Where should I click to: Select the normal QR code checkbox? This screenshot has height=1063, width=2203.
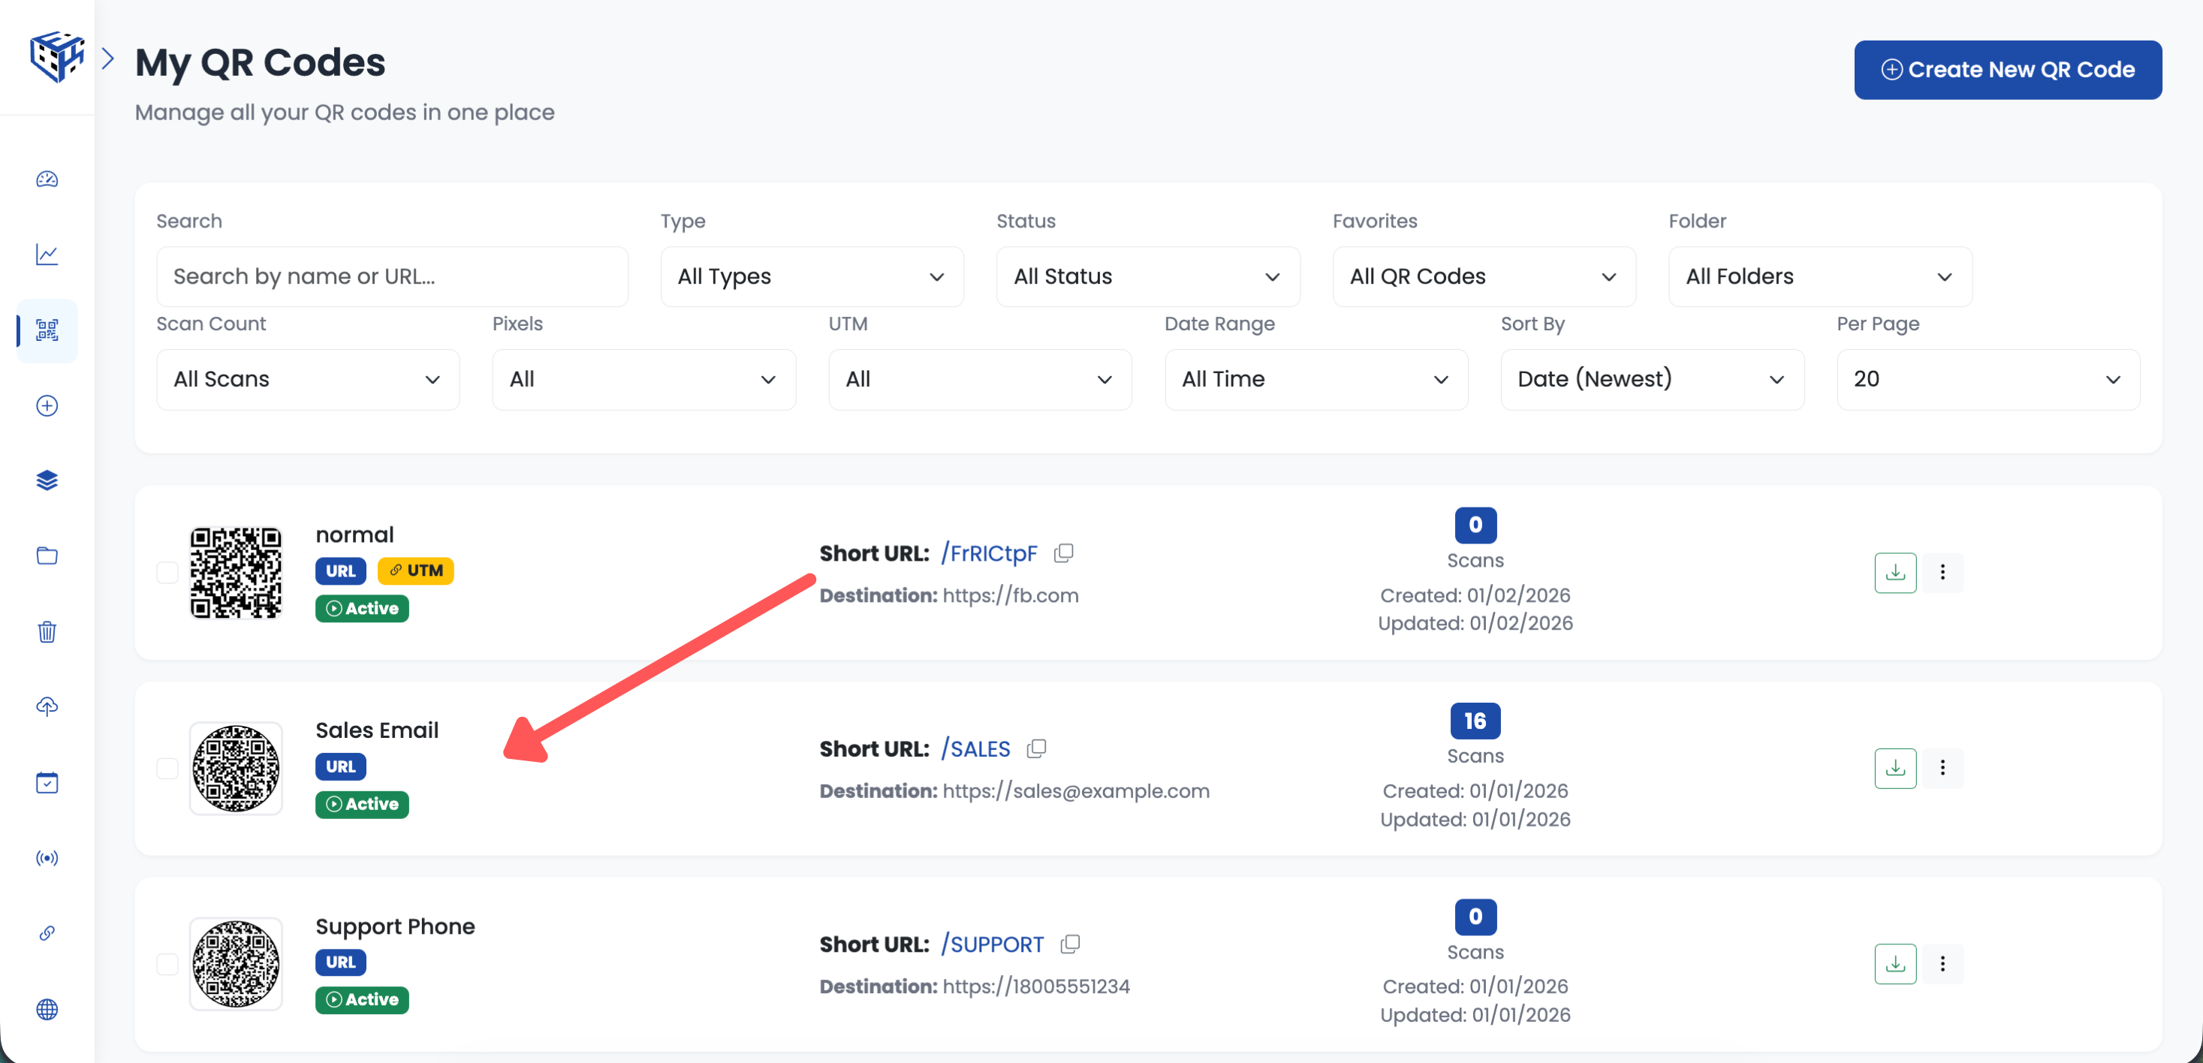point(167,572)
